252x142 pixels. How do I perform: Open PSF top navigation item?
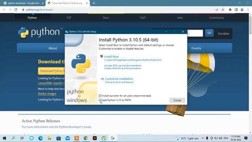69,18
